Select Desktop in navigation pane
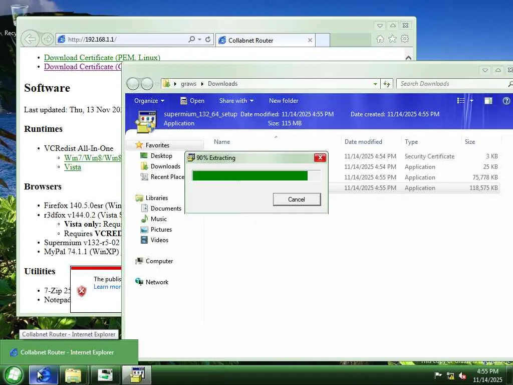Image resolution: width=513 pixels, height=385 pixels. point(161,156)
